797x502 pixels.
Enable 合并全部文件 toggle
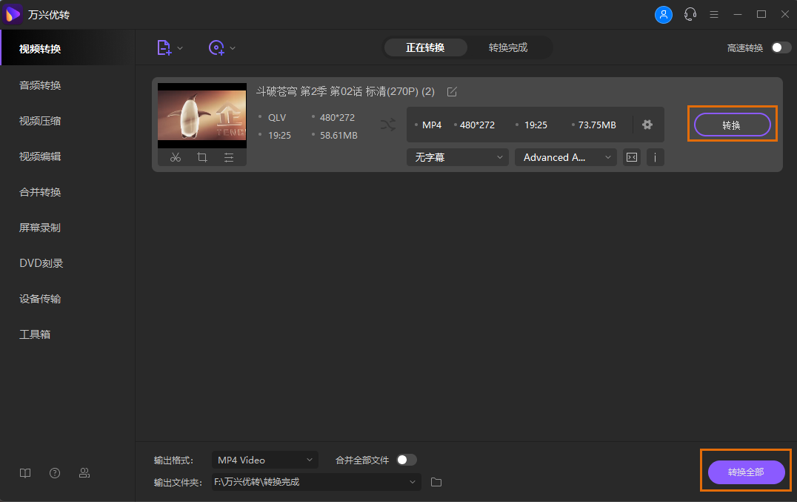[406, 460]
